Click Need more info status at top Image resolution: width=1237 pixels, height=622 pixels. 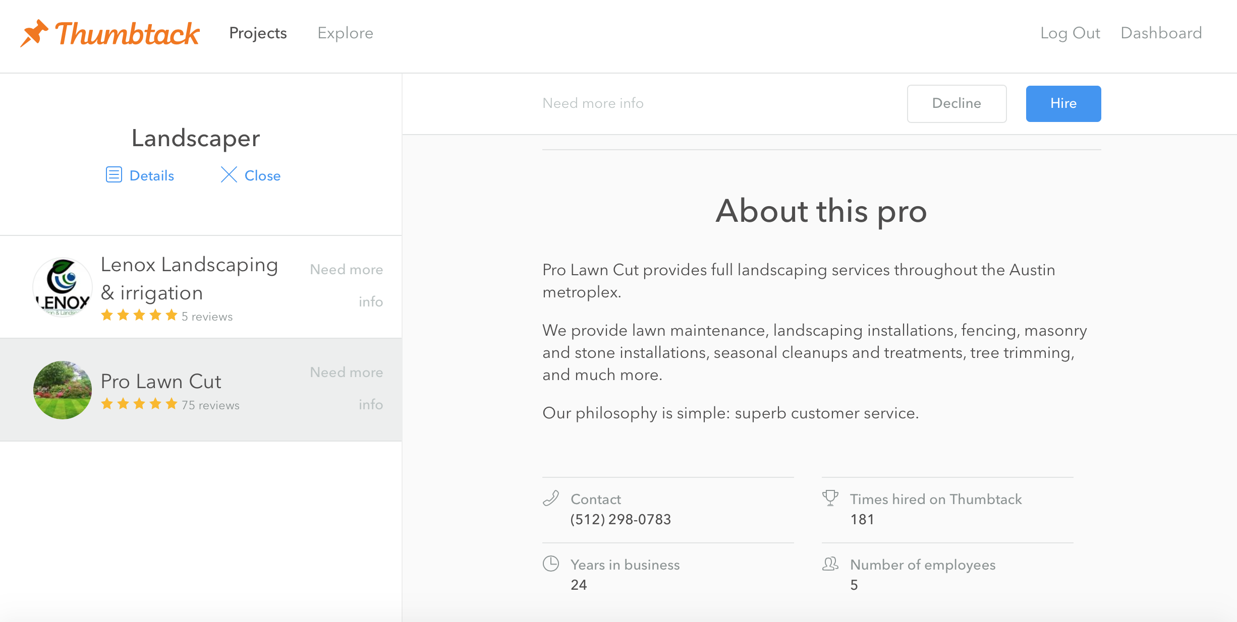593,103
